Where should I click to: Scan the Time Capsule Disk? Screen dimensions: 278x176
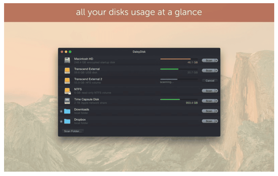[209, 101]
